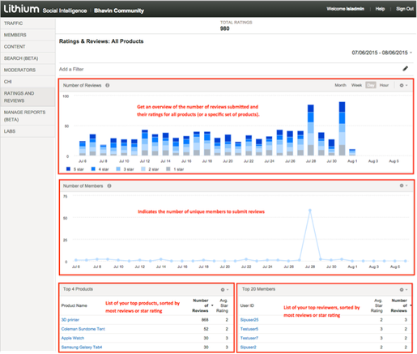Sort Top 20 Members by Avg. Star Rating

[377, 305]
